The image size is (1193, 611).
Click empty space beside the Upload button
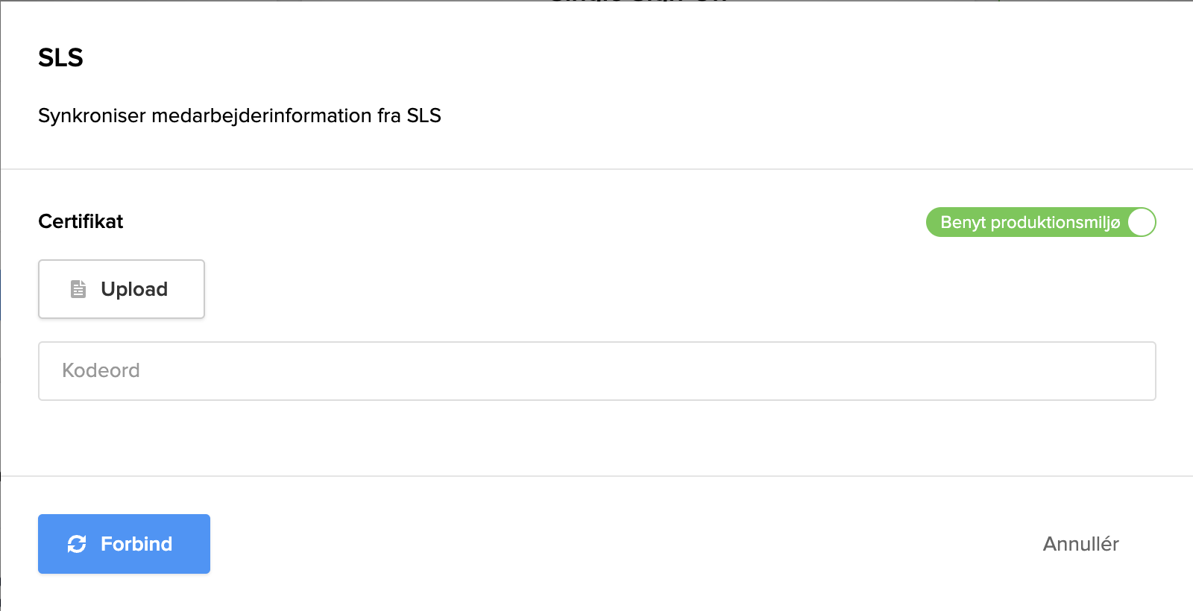click(522, 289)
